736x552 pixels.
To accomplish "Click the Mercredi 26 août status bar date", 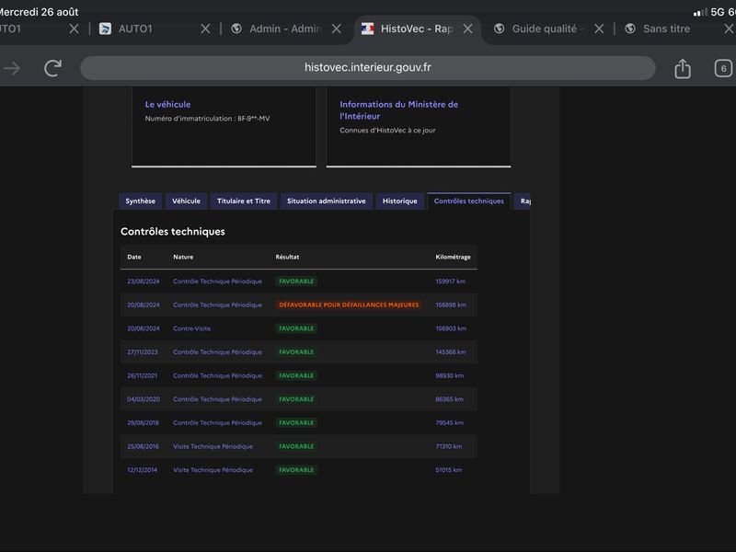I will (x=39, y=12).
